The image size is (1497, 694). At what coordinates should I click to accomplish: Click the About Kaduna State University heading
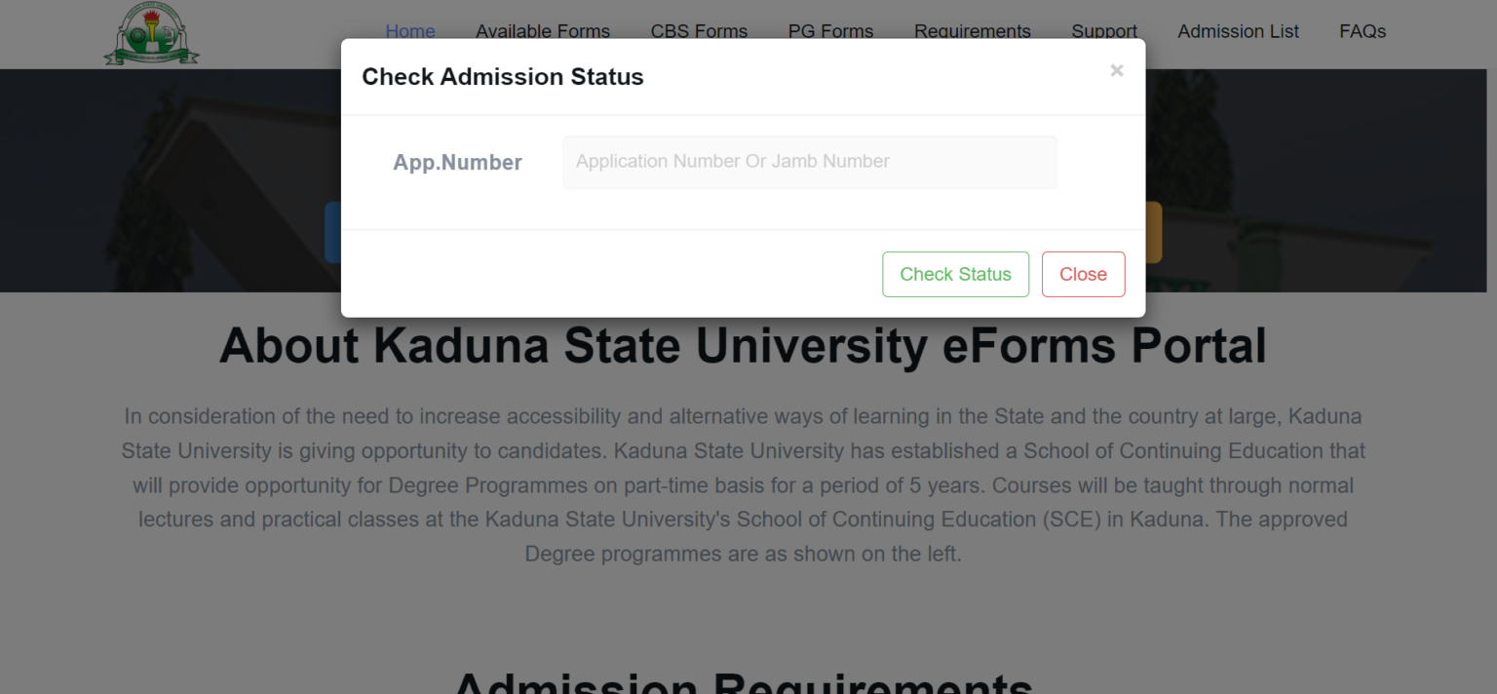pos(744,346)
